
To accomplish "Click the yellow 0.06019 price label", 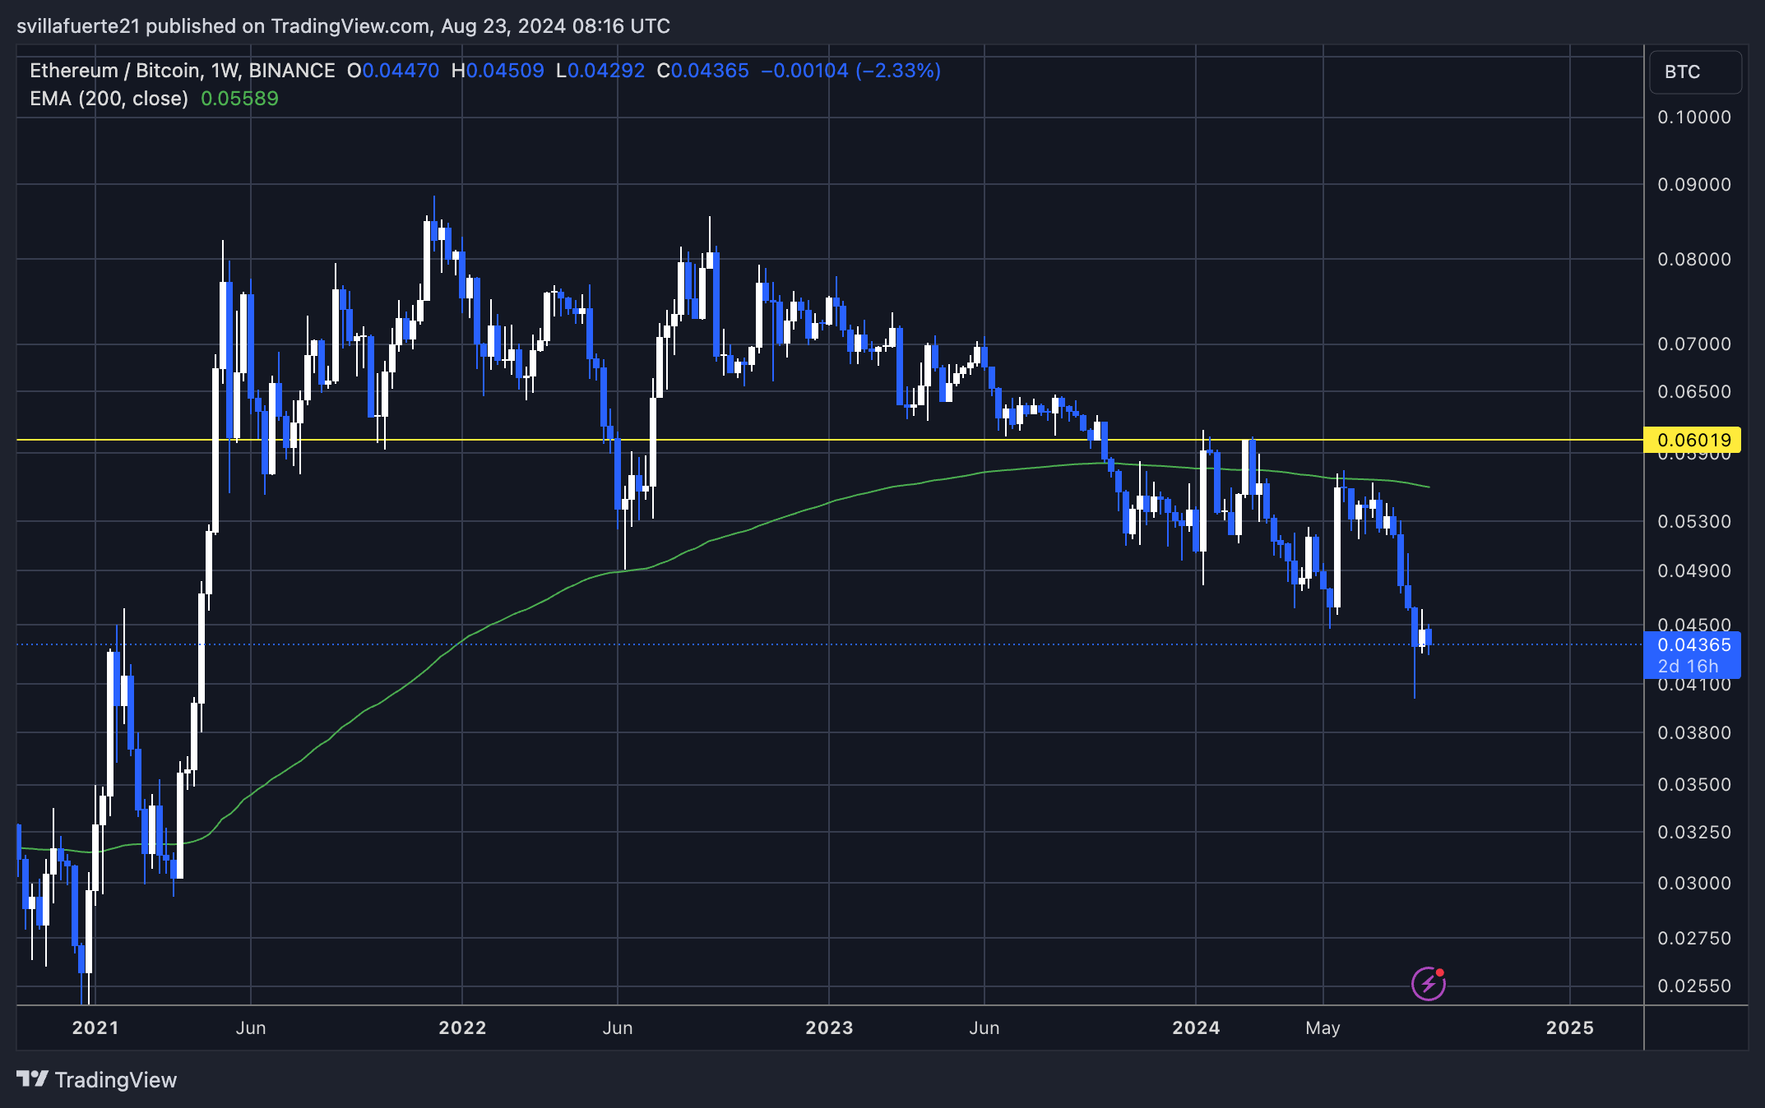I will pyautogui.click(x=1692, y=440).
